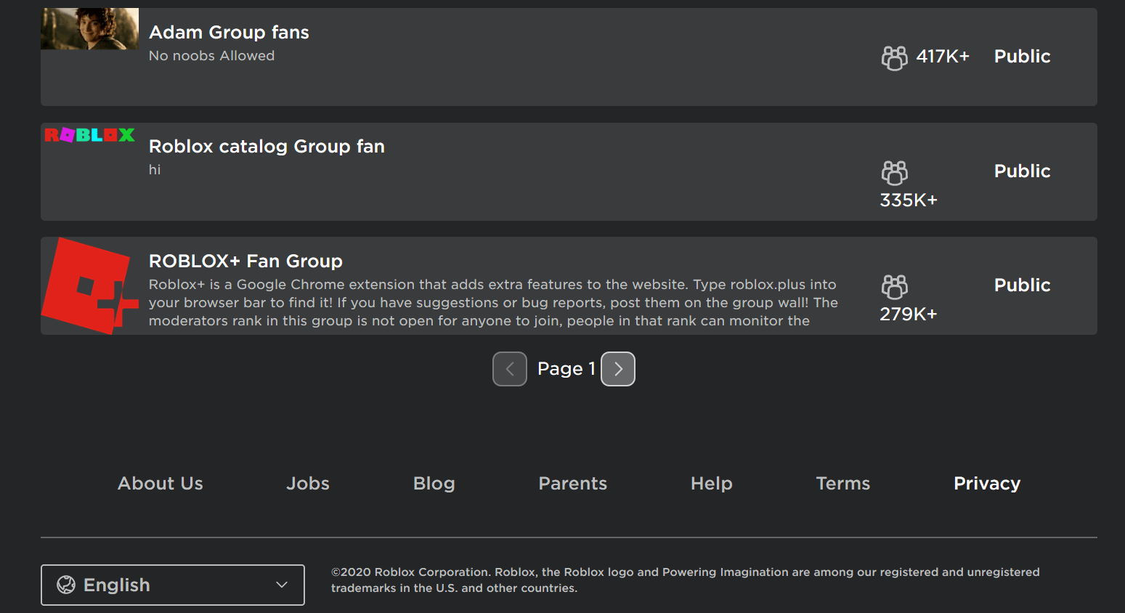Open the Adam Group fans thumbnail
Viewport: 1125px width, 613px height.
[89, 29]
